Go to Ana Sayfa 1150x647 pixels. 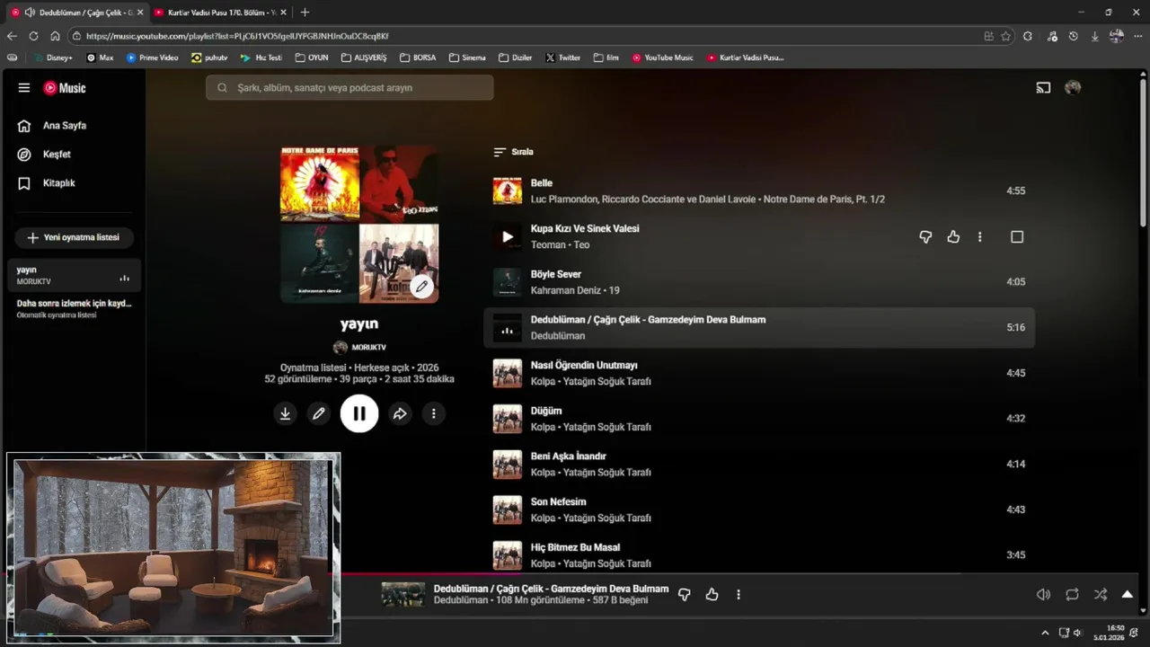pyautogui.click(x=73, y=126)
